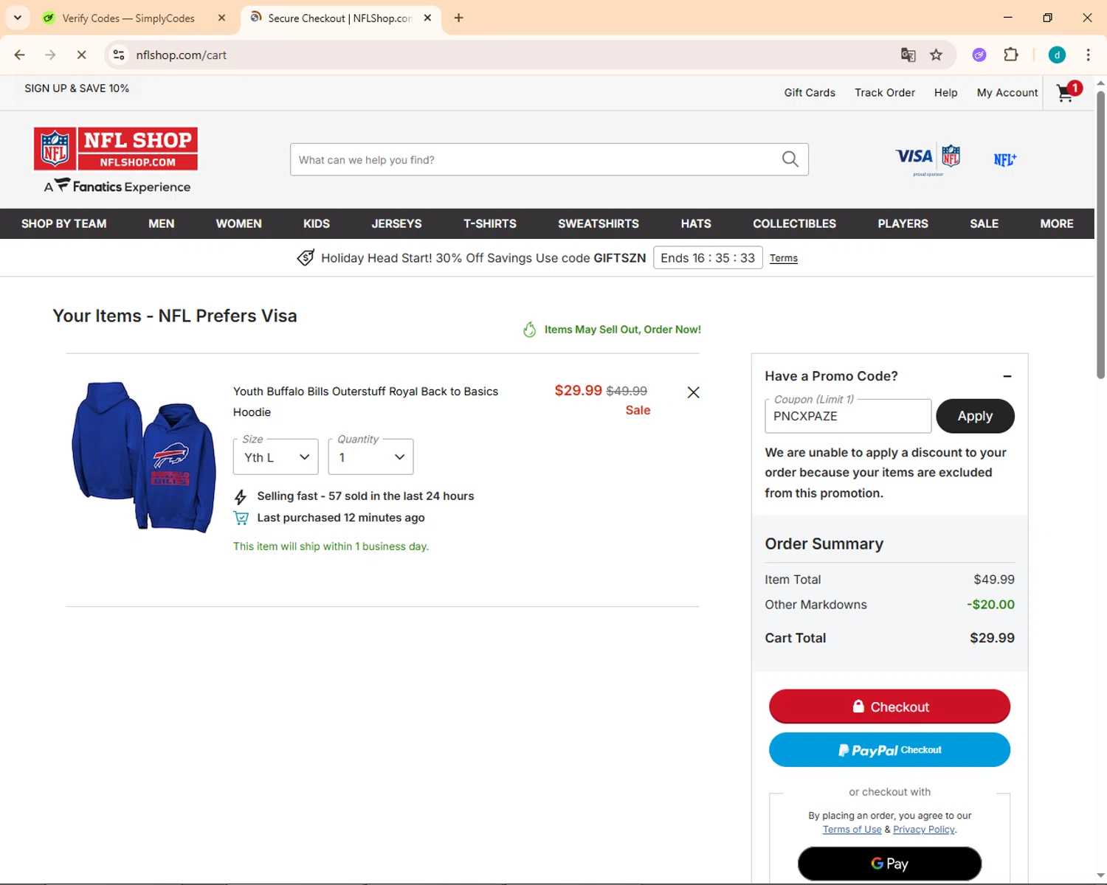Screen dimensions: 1107x885
Task: Remove the hoodie with the X icon
Action: pos(693,392)
